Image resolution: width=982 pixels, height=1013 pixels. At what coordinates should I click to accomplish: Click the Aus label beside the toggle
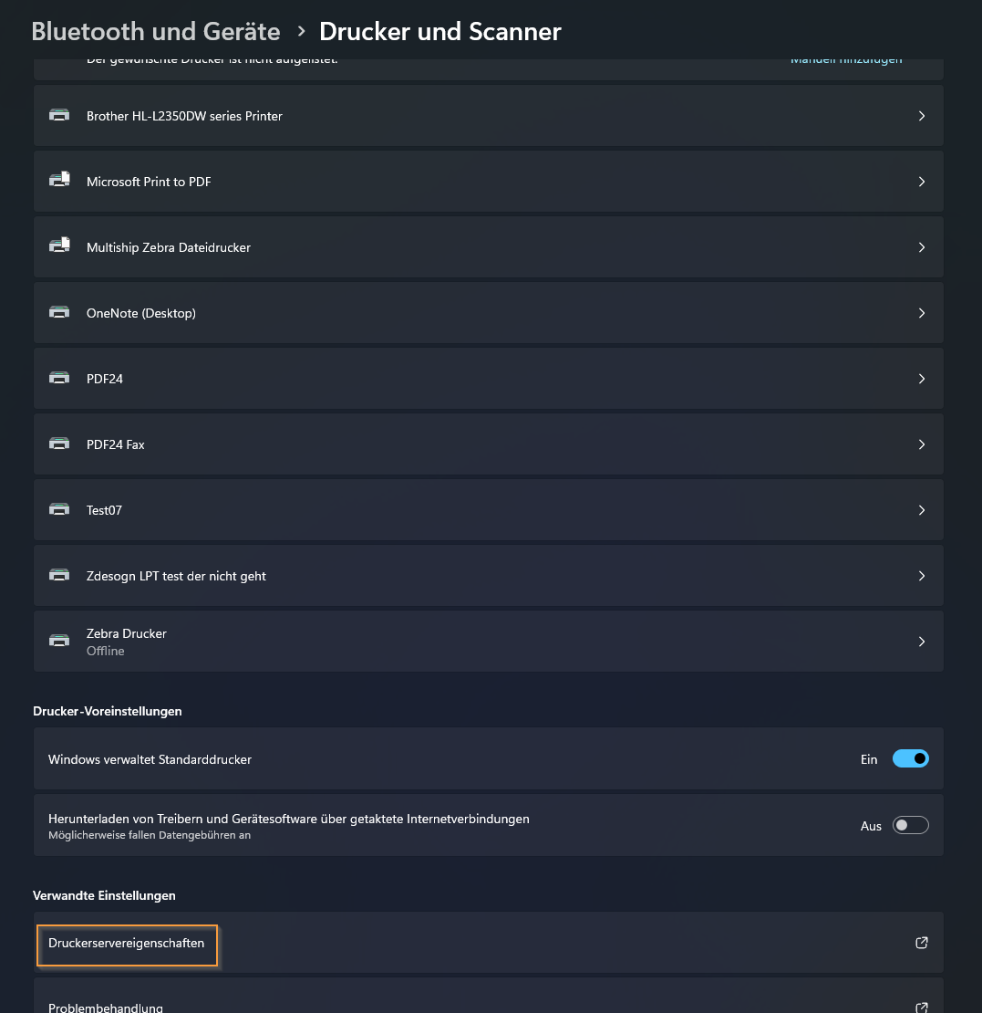click(871, 826)
